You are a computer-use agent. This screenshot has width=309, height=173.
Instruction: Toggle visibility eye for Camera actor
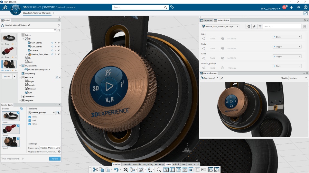click(x=55, y=50)
